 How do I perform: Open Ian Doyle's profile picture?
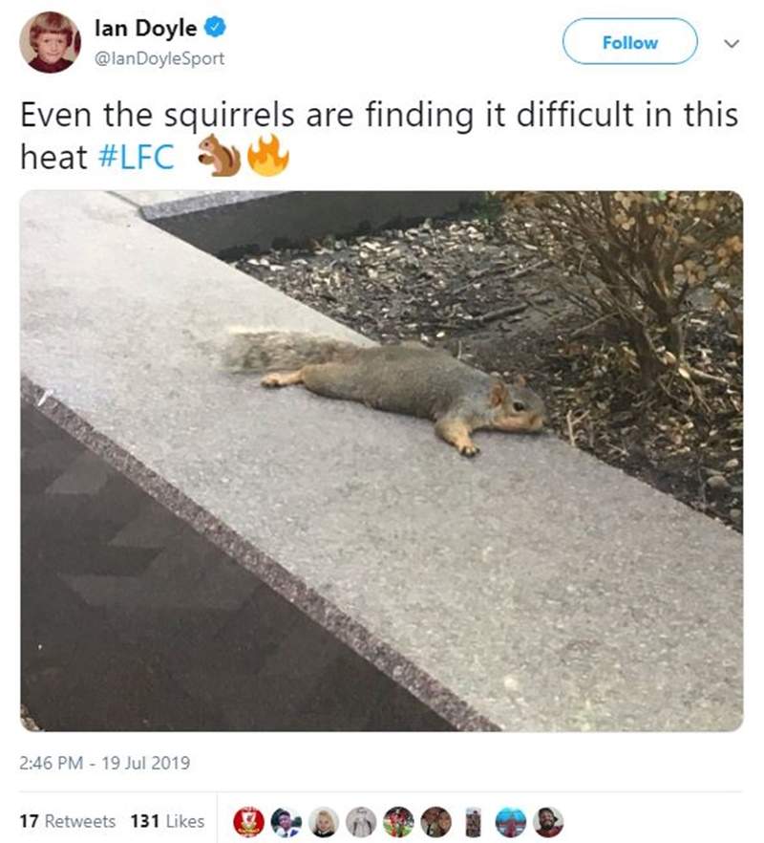coord(50,42)
